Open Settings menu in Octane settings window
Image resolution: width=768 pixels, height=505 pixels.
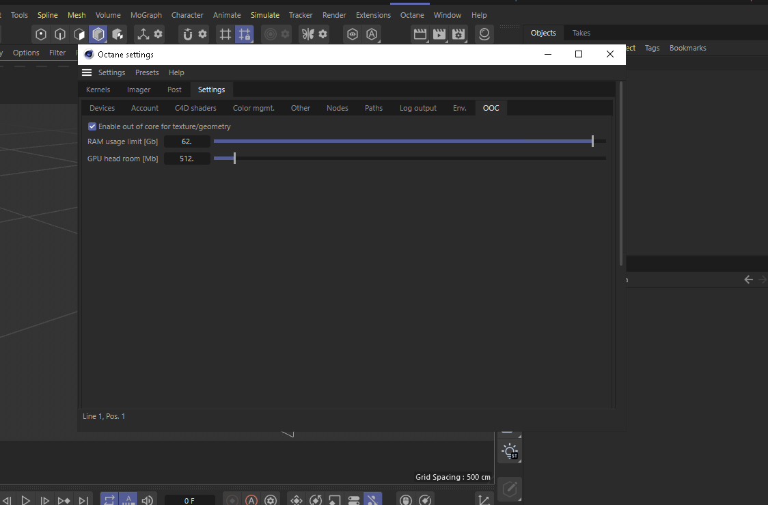111,72
